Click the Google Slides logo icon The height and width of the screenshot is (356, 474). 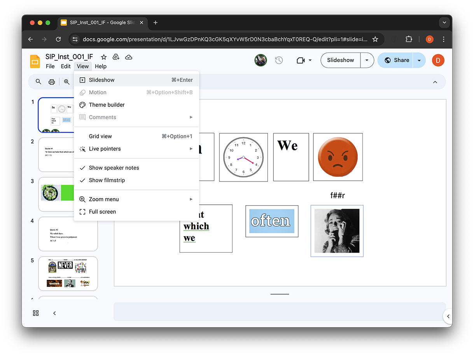35,61
